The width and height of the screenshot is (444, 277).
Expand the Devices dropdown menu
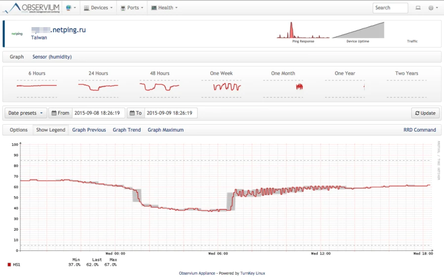click(x=98, y=8)
